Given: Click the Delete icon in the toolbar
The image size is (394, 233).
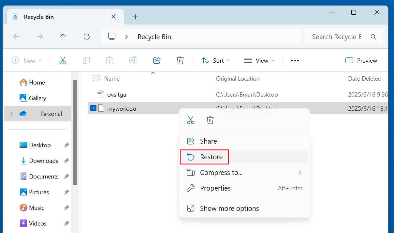Looking at the screenshot, I should coord(180,60).
